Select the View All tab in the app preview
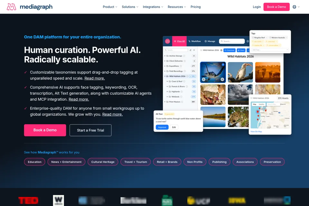Viewport: 309px width, 206px height. (179, 41)
